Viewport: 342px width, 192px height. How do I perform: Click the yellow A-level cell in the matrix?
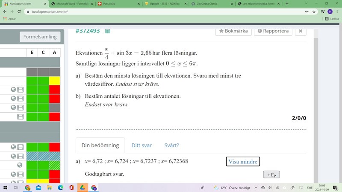(x=54, y=81)
